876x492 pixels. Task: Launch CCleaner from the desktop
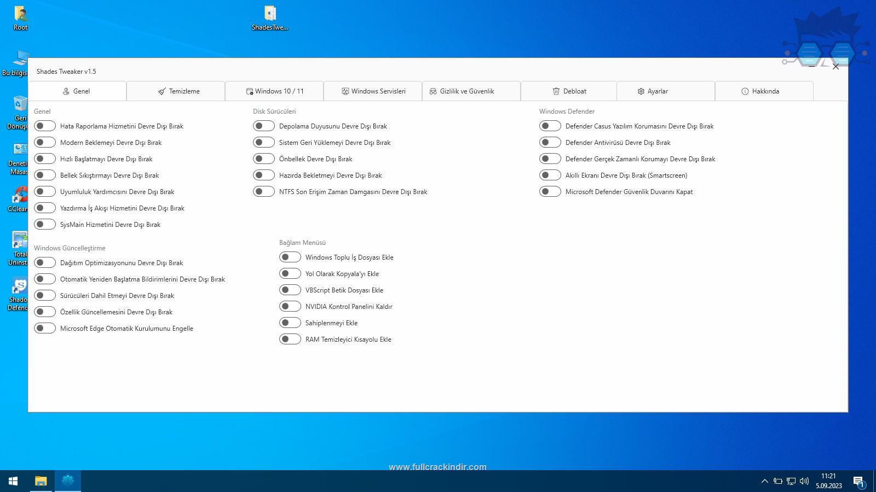pos(18,199)
